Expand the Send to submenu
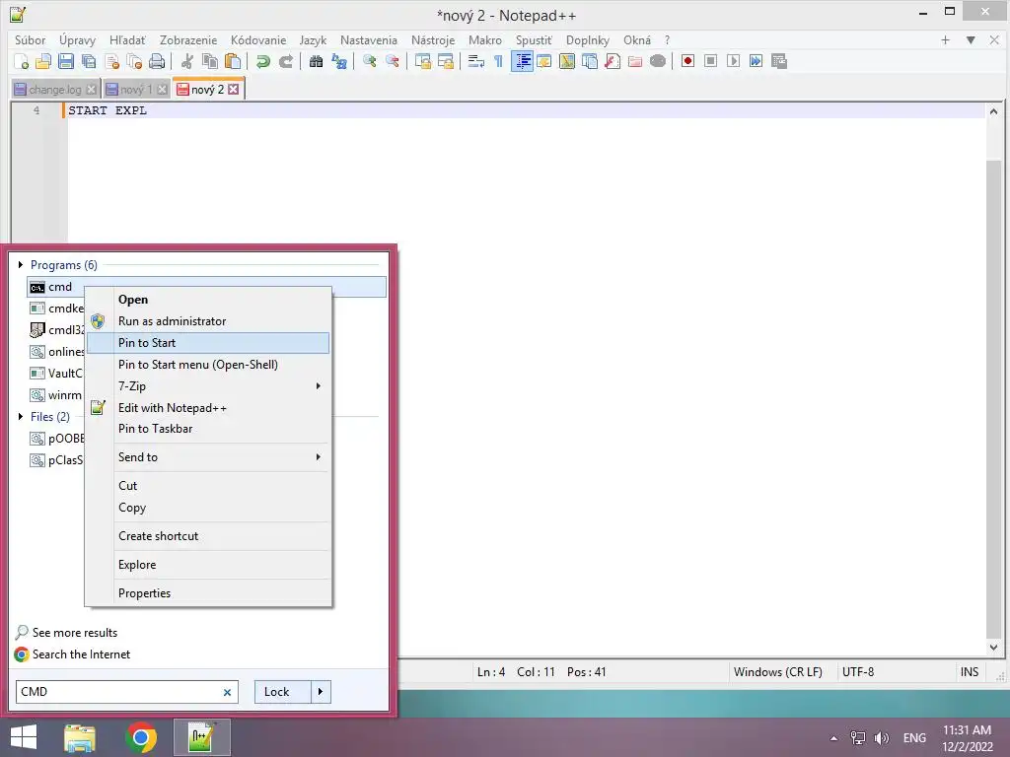The width and height of the screenshot is (1010, 757). click(208, 457)
